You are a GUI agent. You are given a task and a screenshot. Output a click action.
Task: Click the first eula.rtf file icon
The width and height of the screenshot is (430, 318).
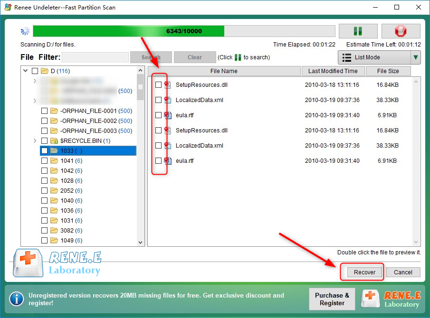168,115
